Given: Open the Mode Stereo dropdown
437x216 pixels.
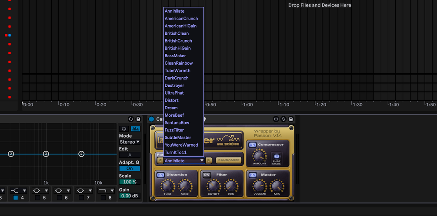Looking at the screenshot, I should pyautogui.click(x=130, y=142).
